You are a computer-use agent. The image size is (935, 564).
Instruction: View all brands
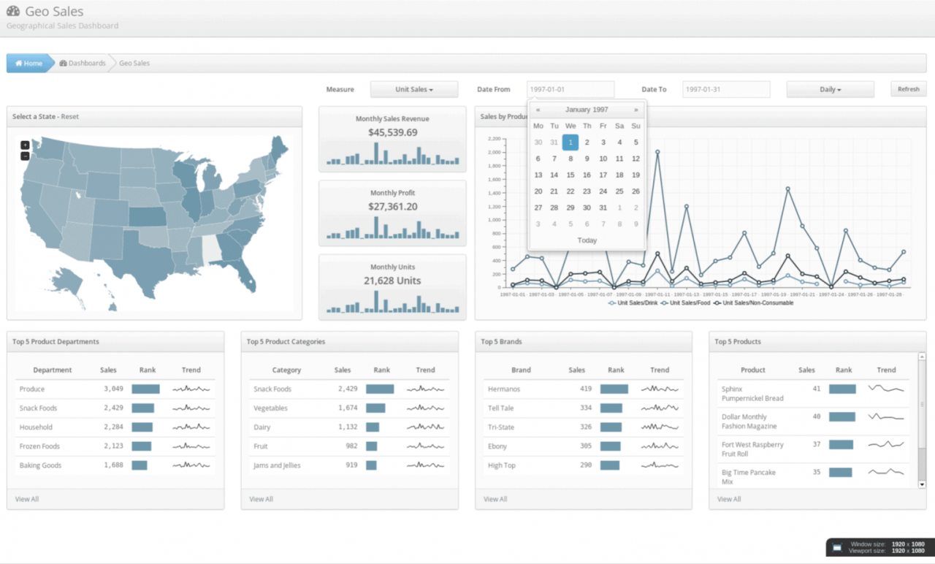[x=495, y=499]
